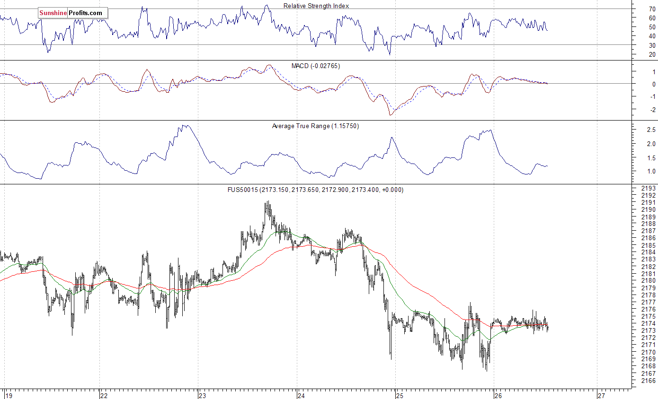658x399 pixels.
Task: Click the RSI 50 scale value
Action: (x=652, y=27)
